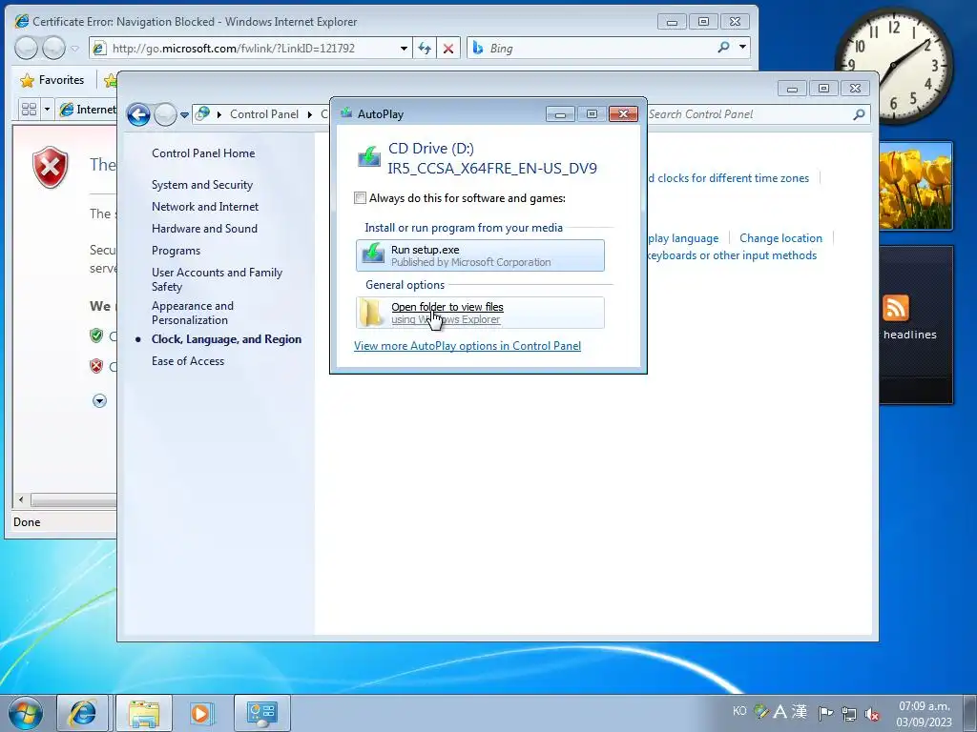Click search magnifier in Control Panel
The height and width of the screenshot is (732, 977).
click(860, 114)
